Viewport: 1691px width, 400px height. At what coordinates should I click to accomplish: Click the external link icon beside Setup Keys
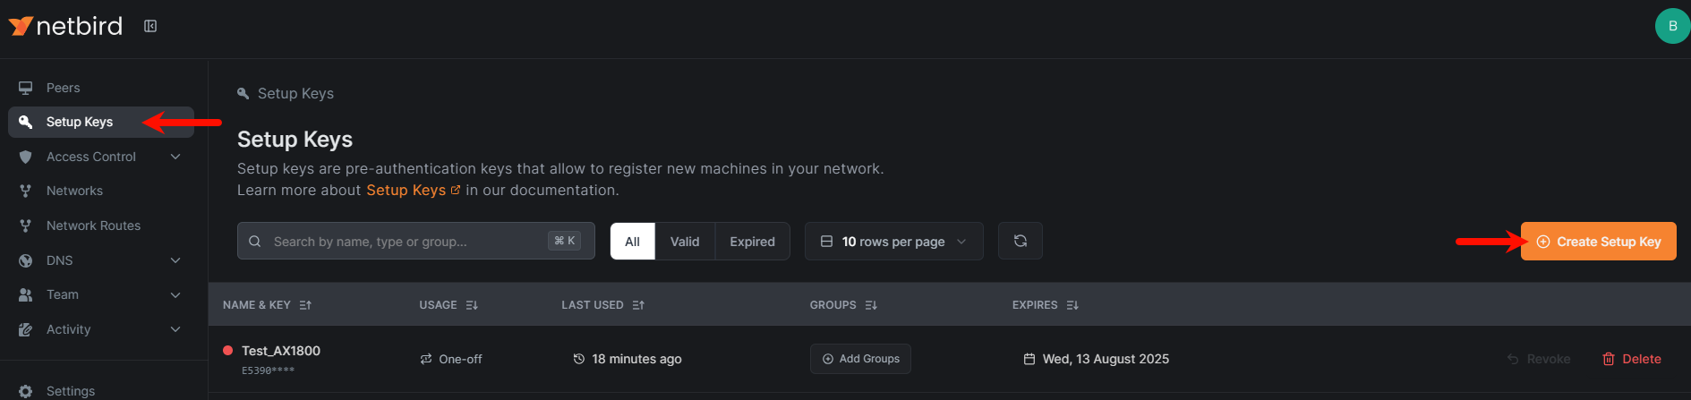456,190
